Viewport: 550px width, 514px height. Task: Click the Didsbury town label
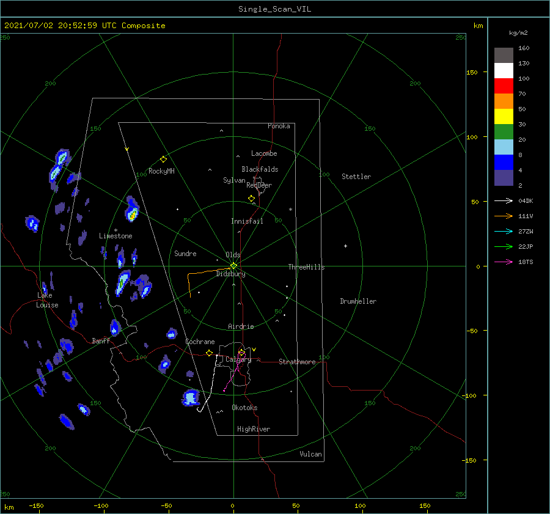tap(231, 274)
